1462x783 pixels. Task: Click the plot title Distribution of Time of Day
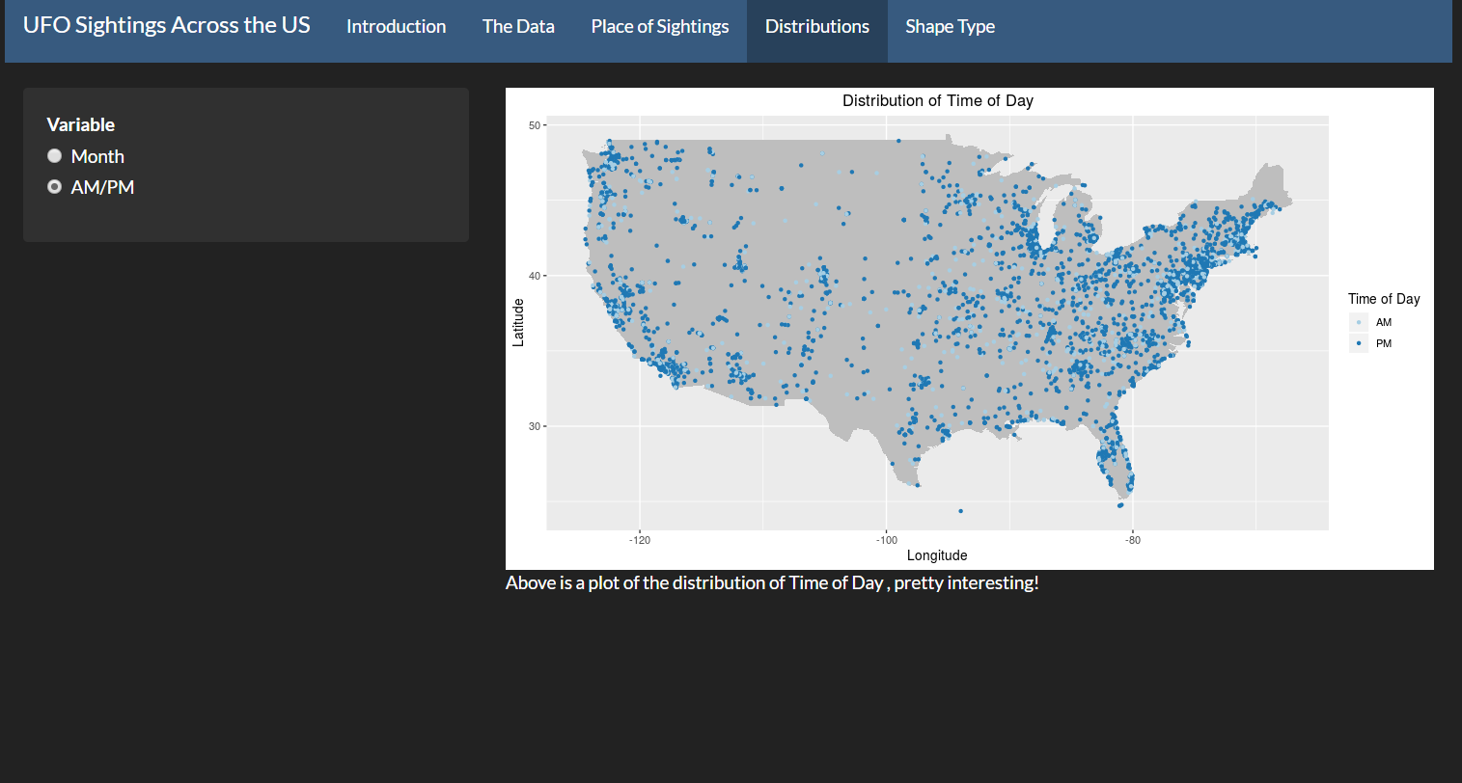[x=938, y=100]
